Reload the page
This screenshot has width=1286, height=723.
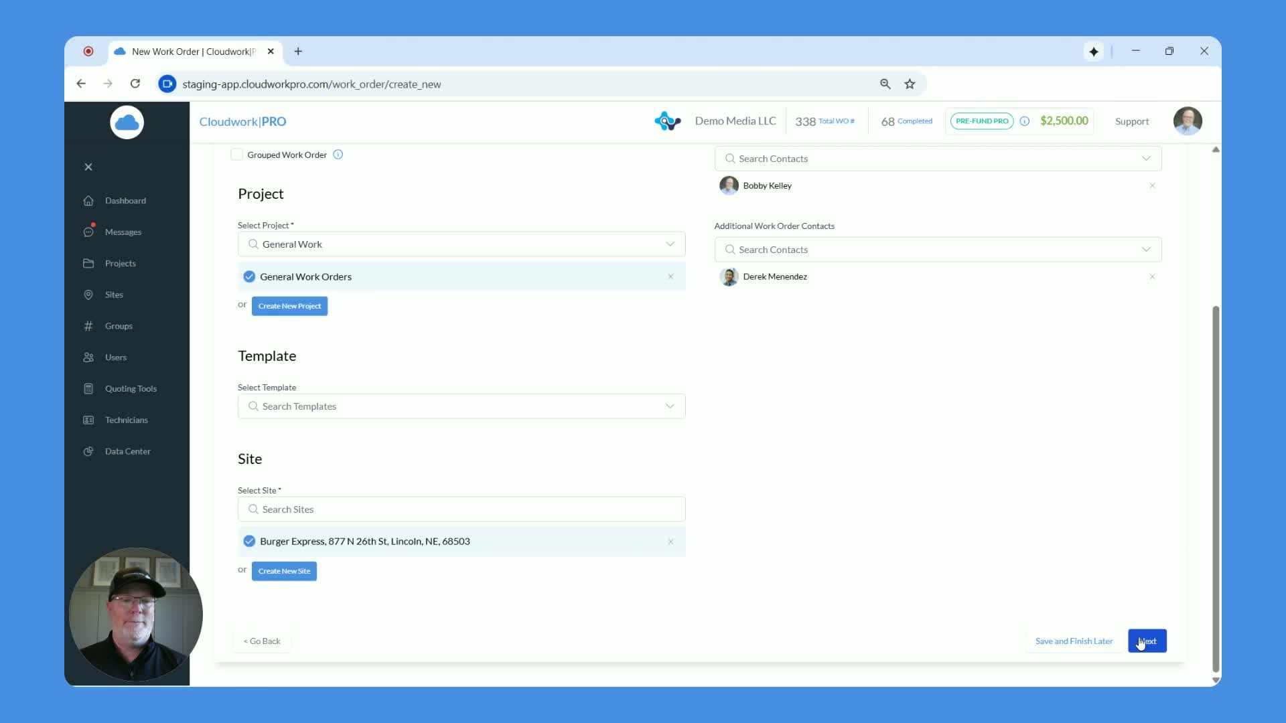[135, 84]
